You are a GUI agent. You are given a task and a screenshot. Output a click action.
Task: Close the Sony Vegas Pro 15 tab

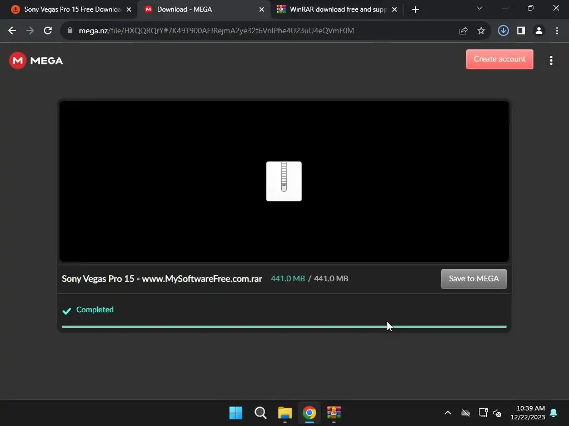(x=129, y=9)
